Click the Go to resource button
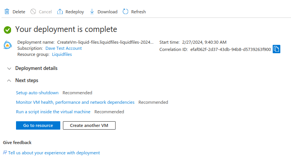The width and height of the screenshot is (291, 168). pyautogui.click(x=38, y=125)
